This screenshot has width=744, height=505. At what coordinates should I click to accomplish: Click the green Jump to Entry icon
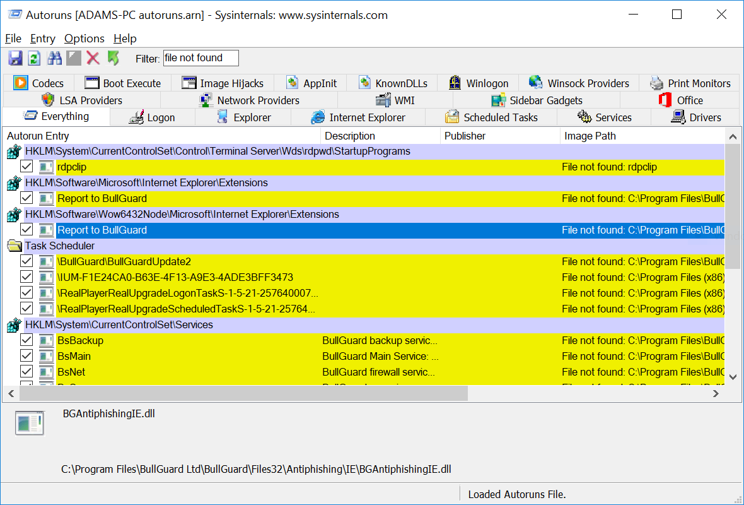(x=113, y=58)
